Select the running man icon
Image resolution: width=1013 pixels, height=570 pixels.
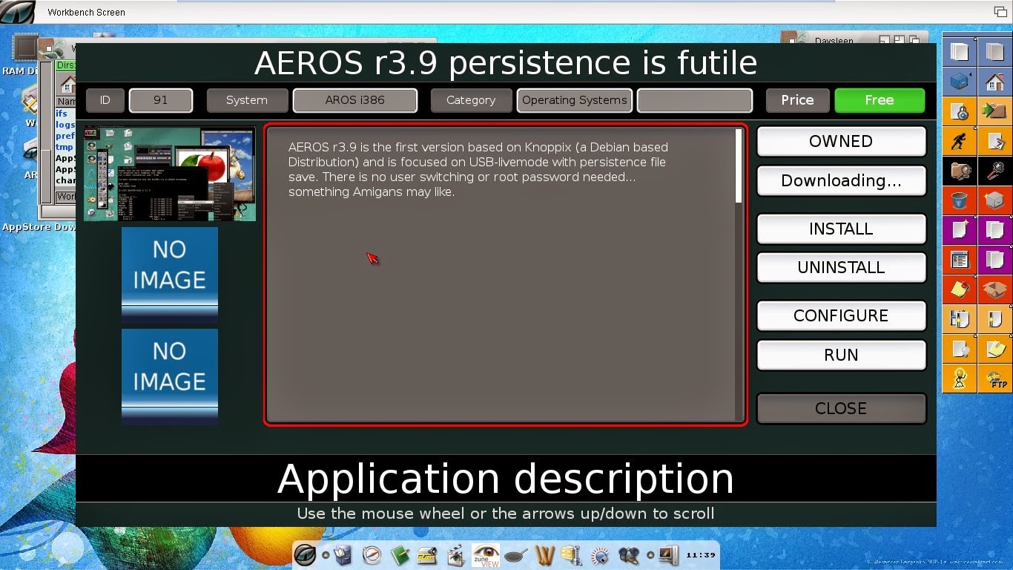[x=960, y=140]
